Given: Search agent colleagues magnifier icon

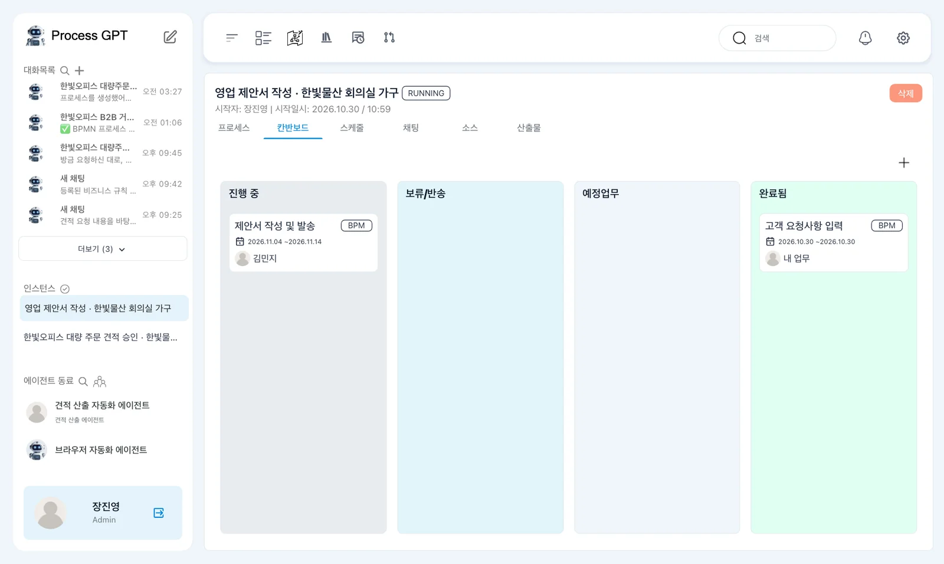Looking at the screenshot, I should coord(83,381).
